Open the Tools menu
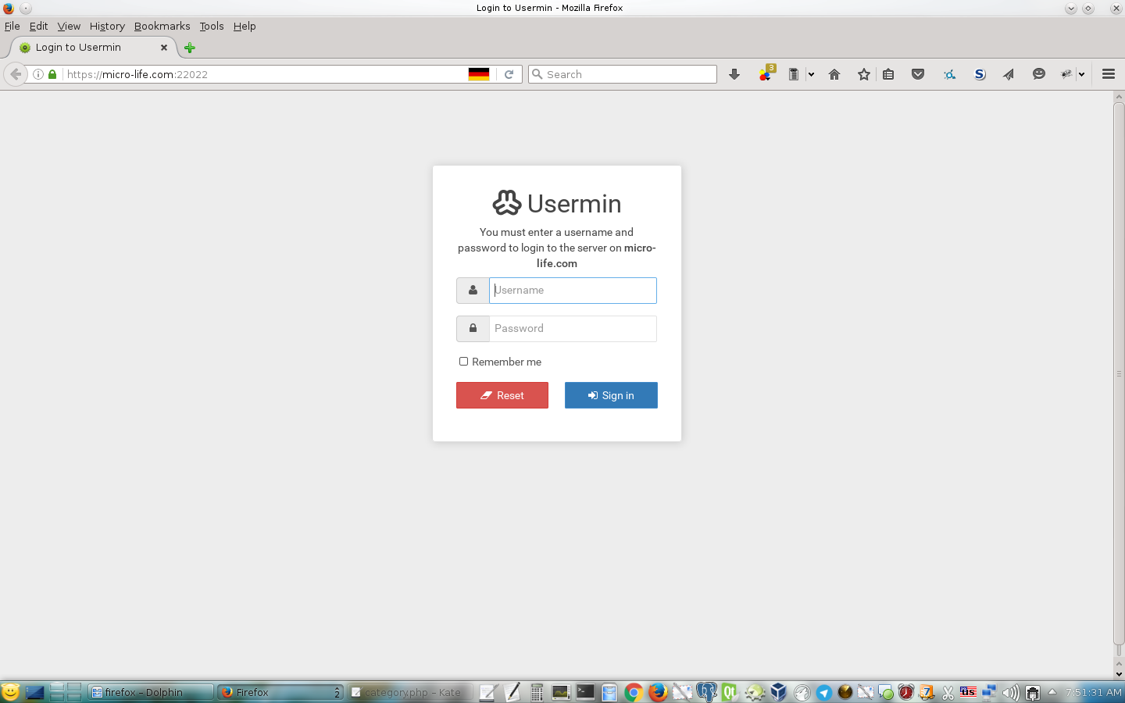The height and width of the screenshot is (703, 1125). (211, 26)
